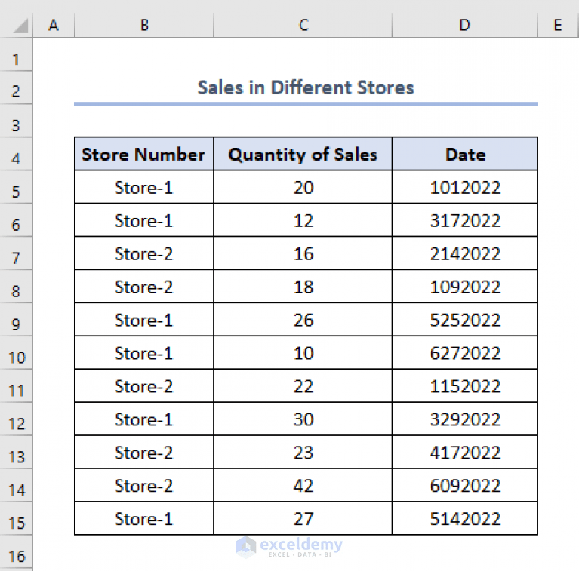
Task: Click Store-2 cell in row 14
Action: coord(144,486)
